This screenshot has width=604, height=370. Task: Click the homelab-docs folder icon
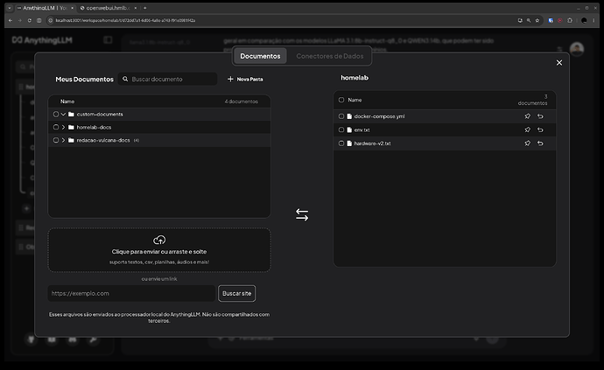pyautogui.click(x=71, y=127)
